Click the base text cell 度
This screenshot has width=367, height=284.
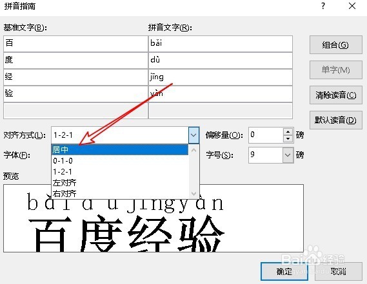pyautogui.click(x=76, y=61)
